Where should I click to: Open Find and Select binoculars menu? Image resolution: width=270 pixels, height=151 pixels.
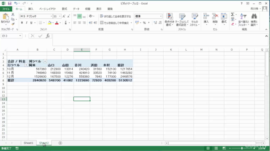(x=254, y=20)
